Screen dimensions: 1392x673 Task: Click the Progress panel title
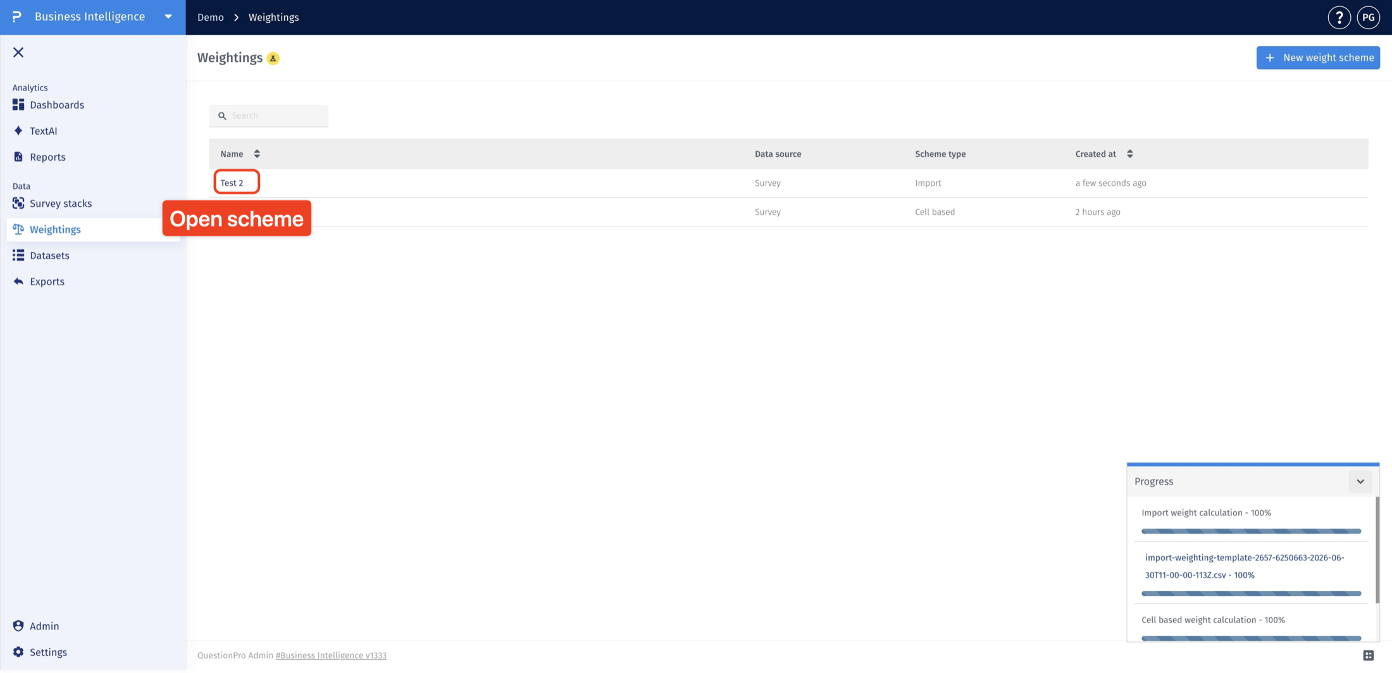tap(1153, 481)
